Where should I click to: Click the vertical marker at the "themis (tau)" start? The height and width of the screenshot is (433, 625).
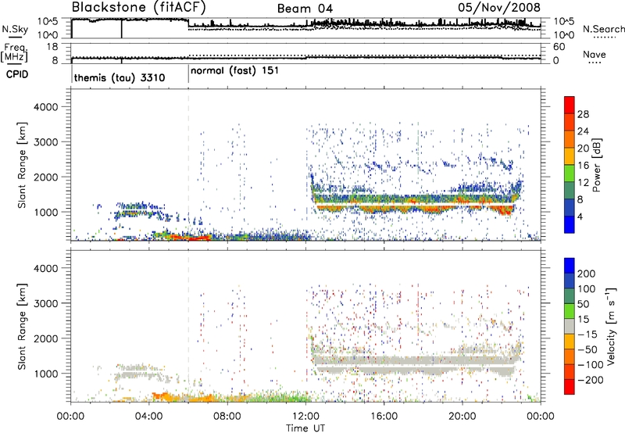(x=72, y=73)
